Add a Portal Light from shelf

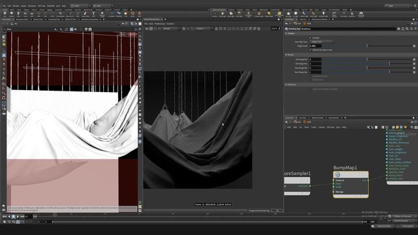[313, 14]
